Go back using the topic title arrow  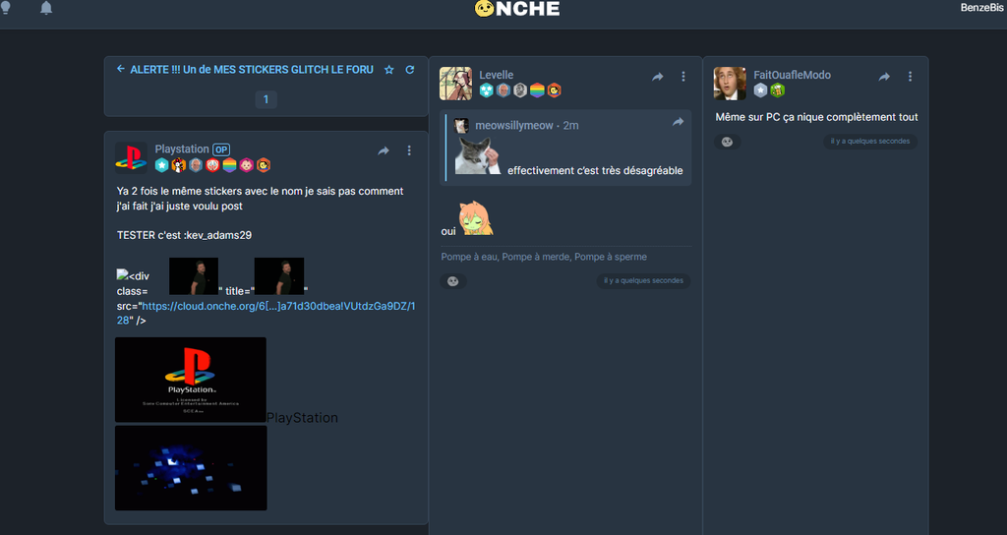click(121, 70)
